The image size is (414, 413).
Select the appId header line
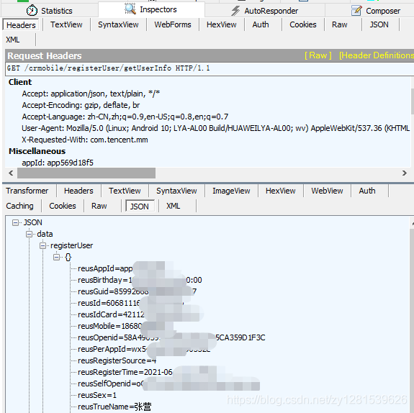[x=58, y=163]
